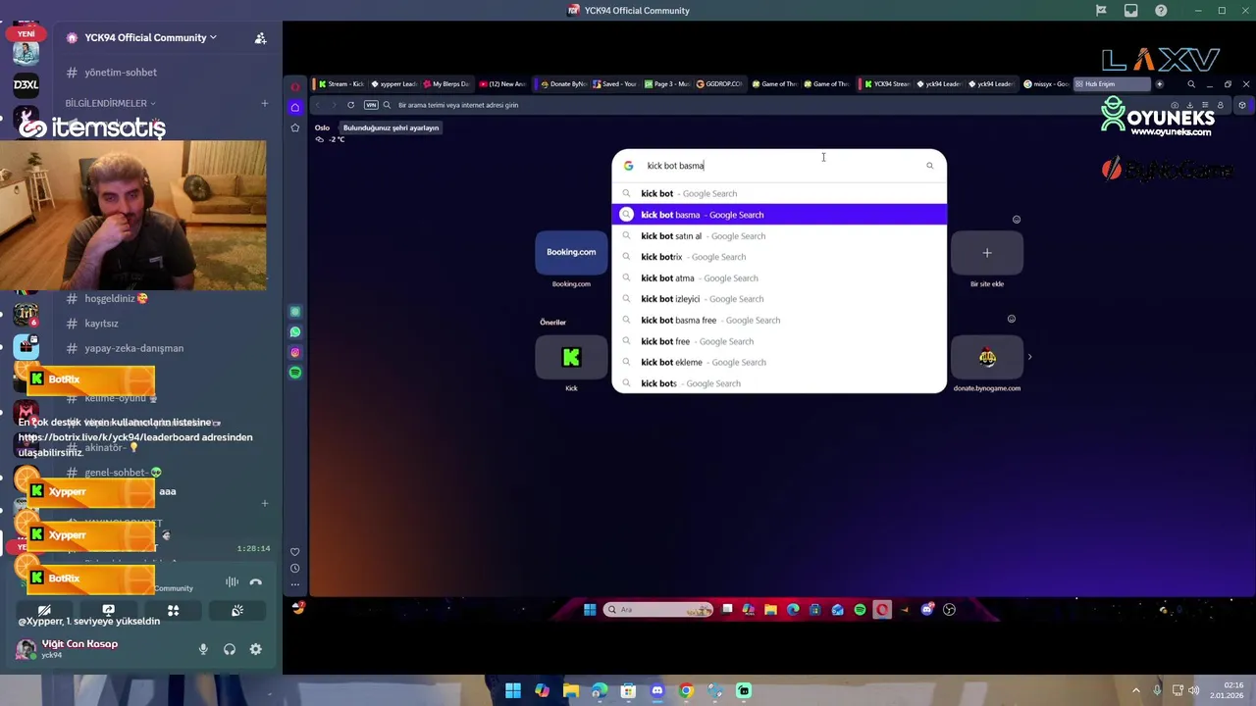The height and width of the screenshot is (706, 1256).
Task: Share your screen in Discord
Action: coord(109,610)
